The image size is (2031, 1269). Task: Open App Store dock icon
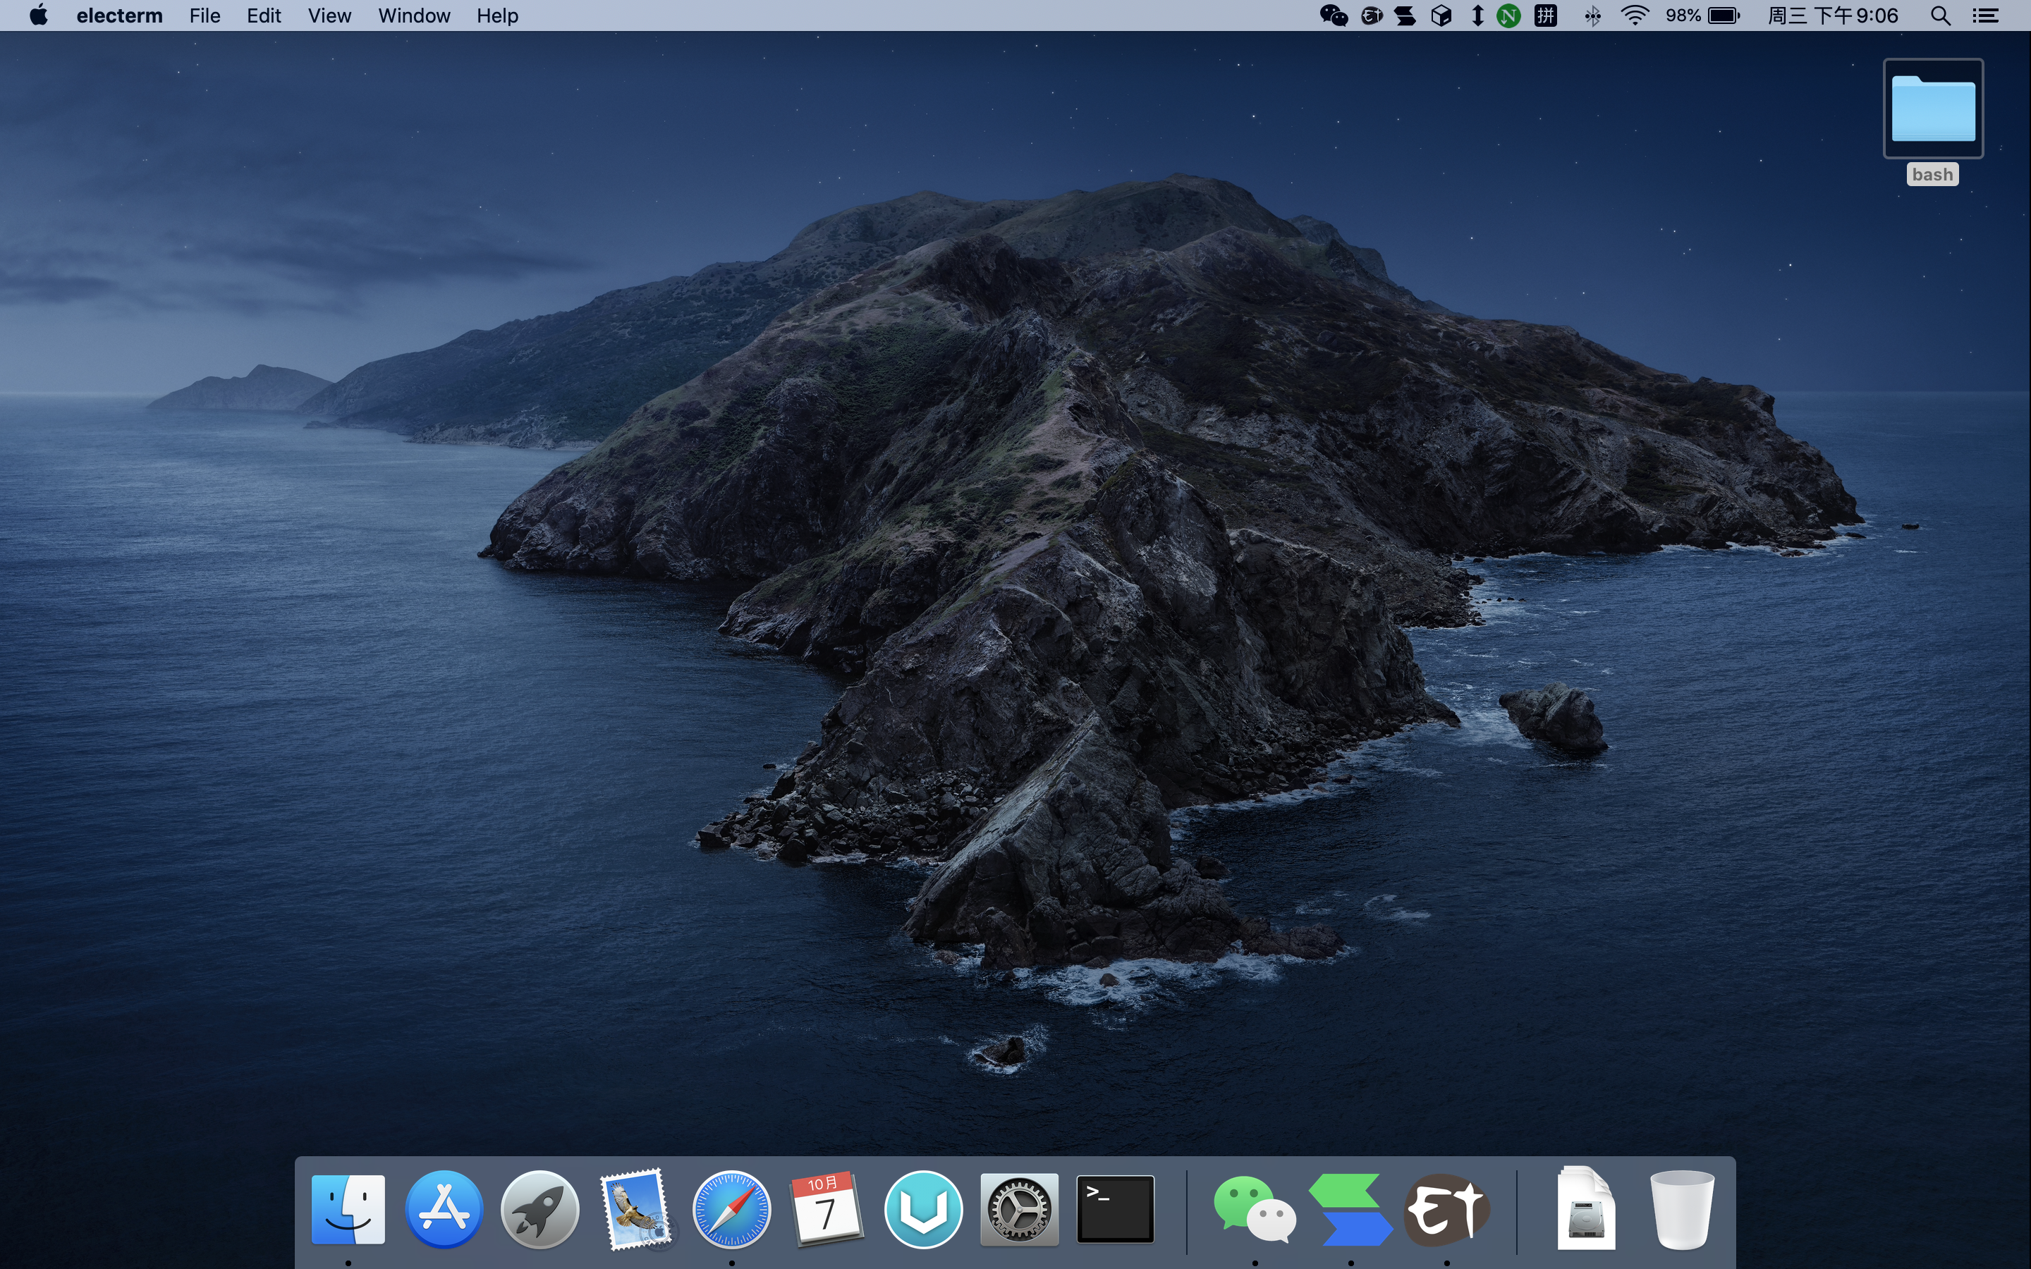(444, 1209)
